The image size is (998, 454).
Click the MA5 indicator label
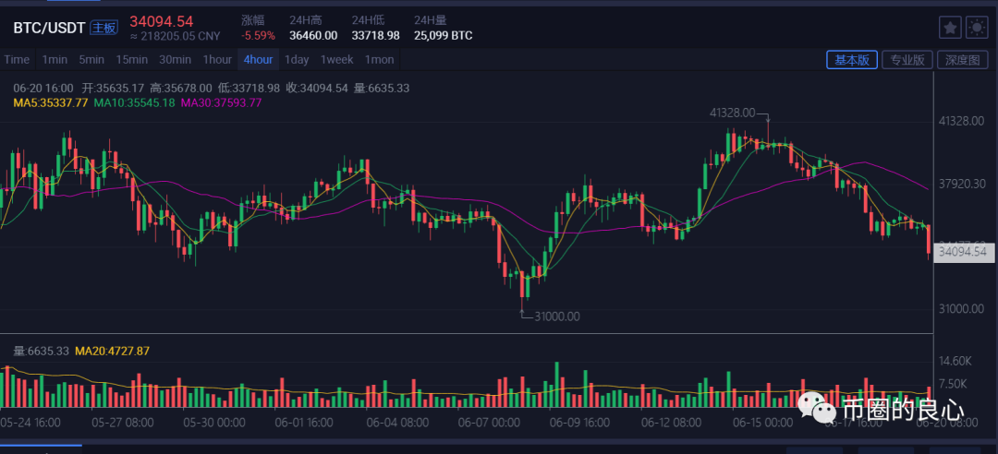(x=51, y=102)
